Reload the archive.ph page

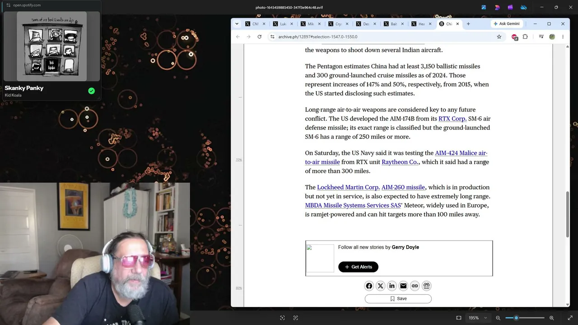tap(259, 37)
